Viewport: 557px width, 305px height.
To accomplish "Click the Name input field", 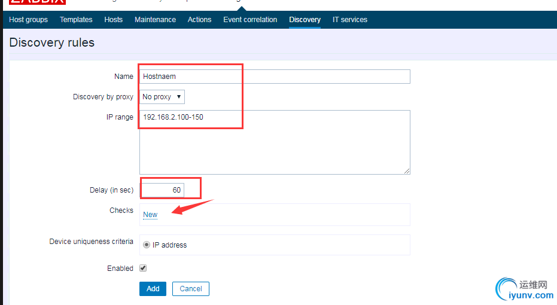I will [275, 77].
